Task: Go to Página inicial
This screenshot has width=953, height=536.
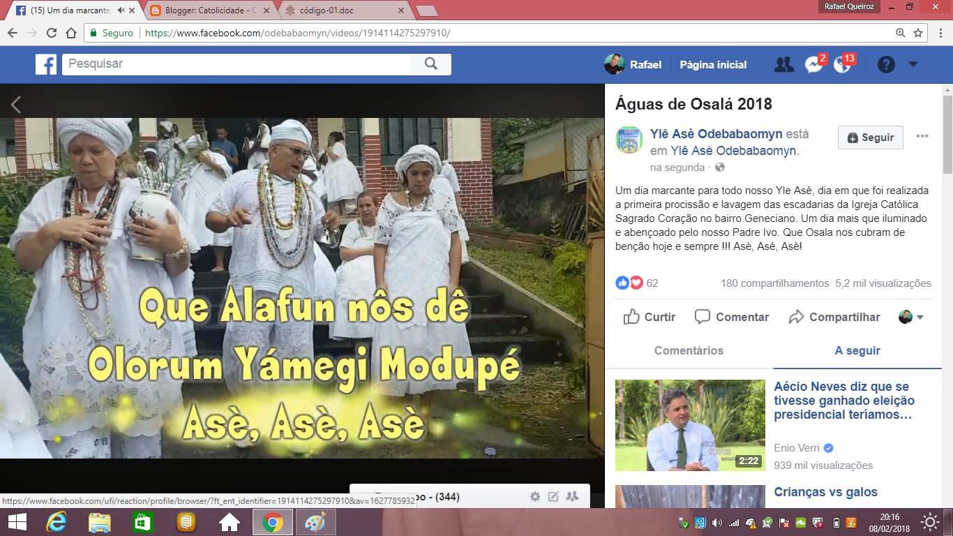Action: tap(713, 65)
